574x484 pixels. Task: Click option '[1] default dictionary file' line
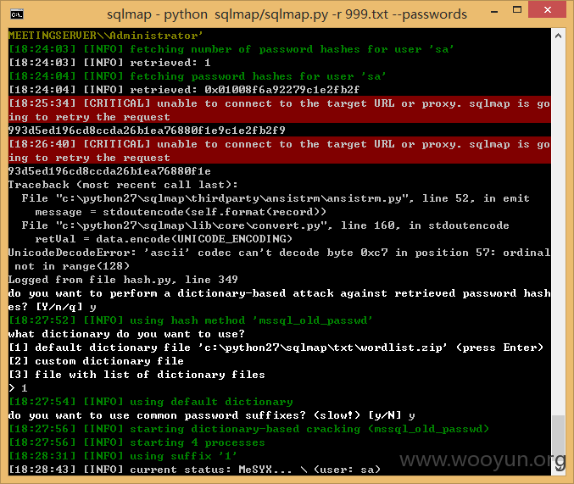(276, 347)
